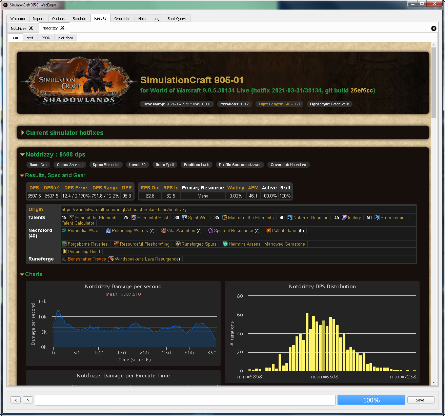445x416 pixels.
Task: Collapse the Charts section
Action: coord(22,274)
